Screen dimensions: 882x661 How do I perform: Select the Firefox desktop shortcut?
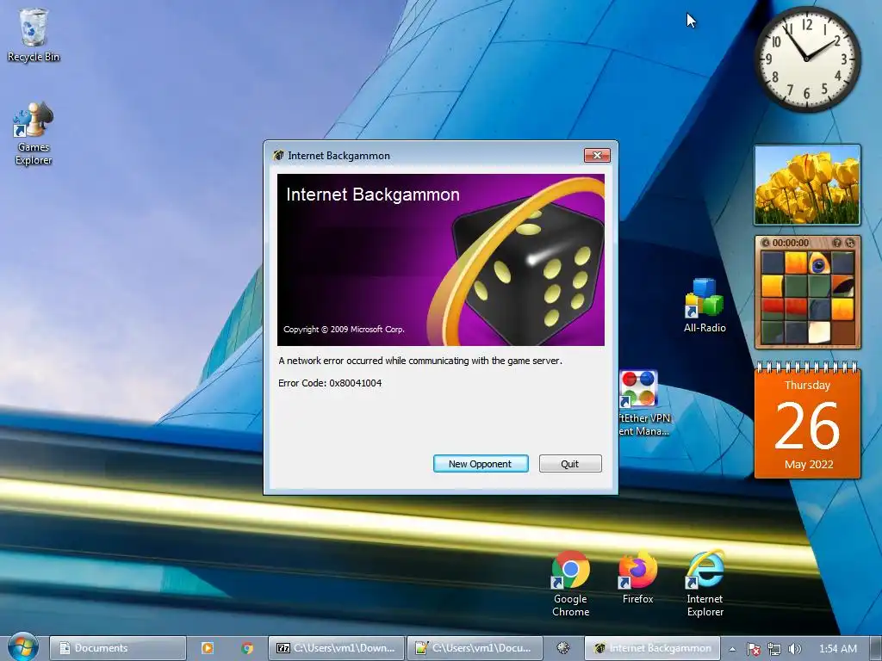(x=638, y=578)
